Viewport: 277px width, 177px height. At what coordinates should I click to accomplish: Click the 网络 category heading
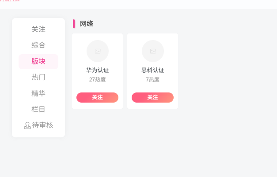point(87,24)
